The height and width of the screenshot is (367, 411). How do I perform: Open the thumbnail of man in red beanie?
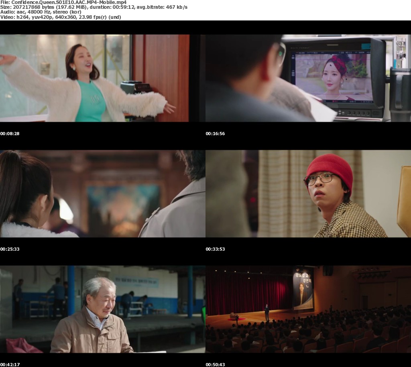pyautogui.click(x=308, y=194)
